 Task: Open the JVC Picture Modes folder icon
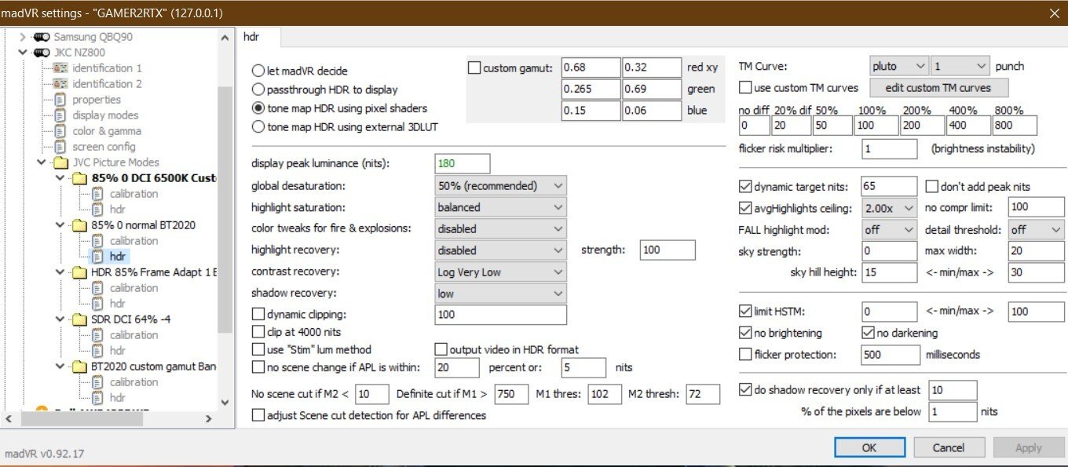[60, 162]
